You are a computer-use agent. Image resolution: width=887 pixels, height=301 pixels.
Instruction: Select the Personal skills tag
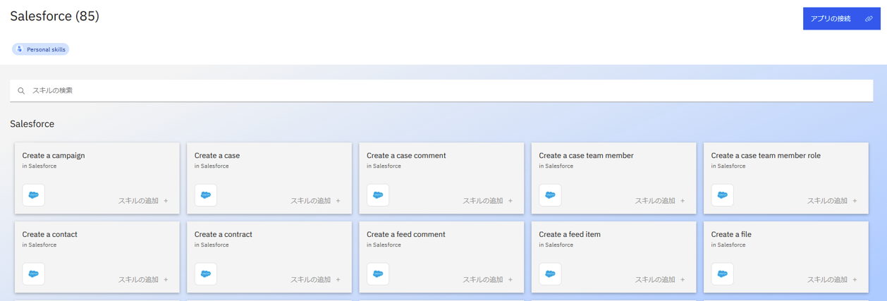(x=40, y=49)
